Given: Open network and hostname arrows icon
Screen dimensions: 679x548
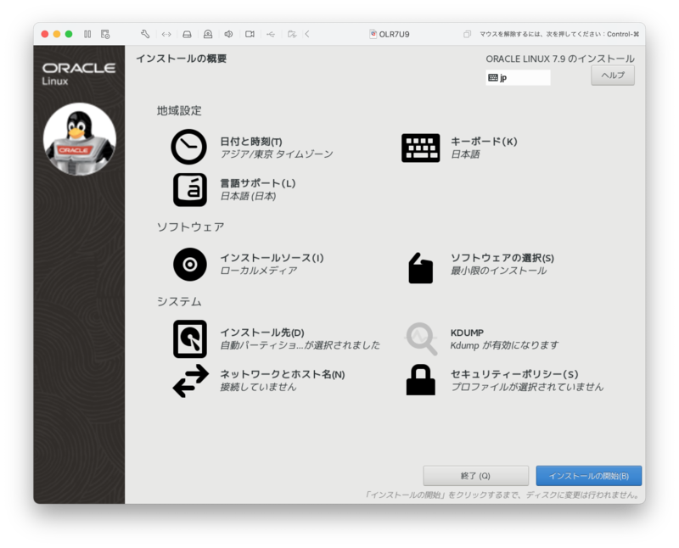Looking at the screenshot, I should pos(190,381).
